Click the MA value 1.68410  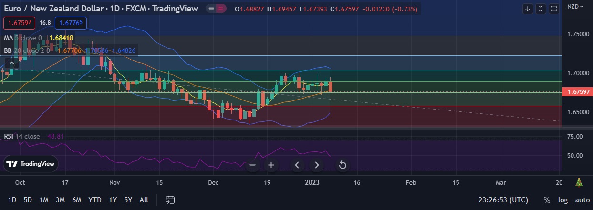(61, 38)
